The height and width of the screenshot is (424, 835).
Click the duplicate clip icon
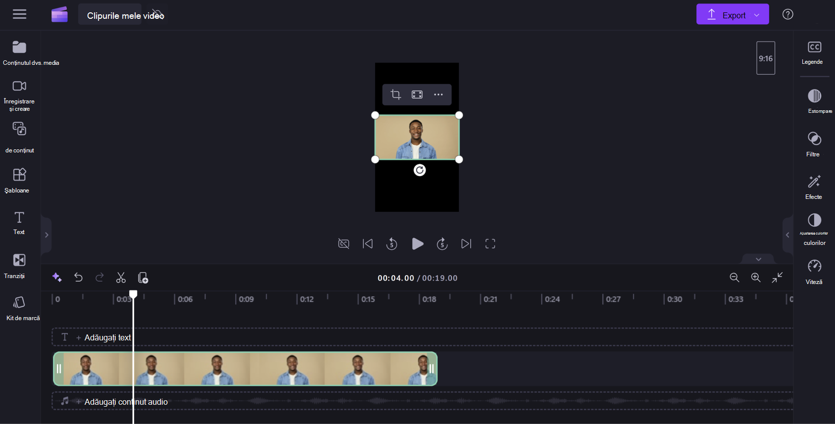click(x=143, y=278)
